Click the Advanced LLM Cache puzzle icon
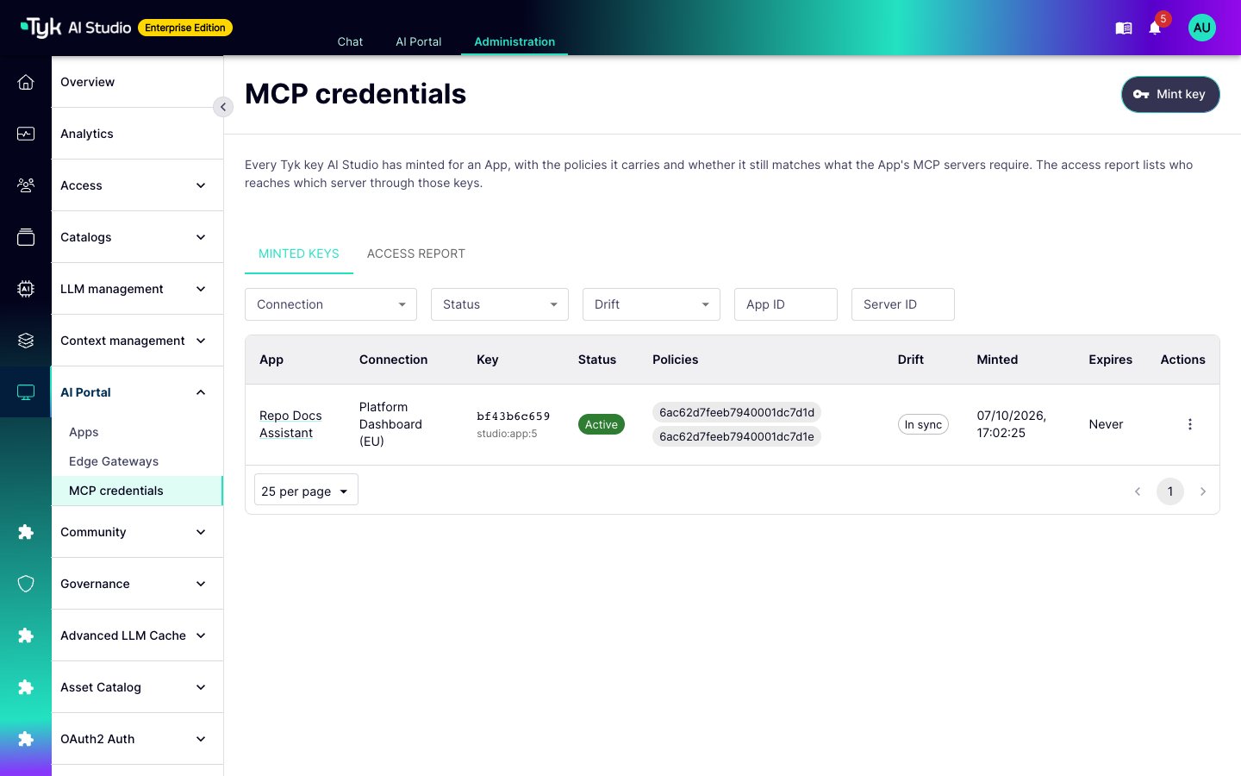Viewport: 1241px width, 776px height. coord(26,635)
